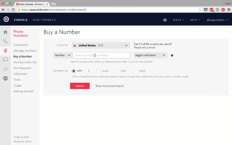Image resolution: width=232 pixels, height=145 pixels.
Task: Open the Programmable Voice phone icon
Action: (x=5, y=41)
